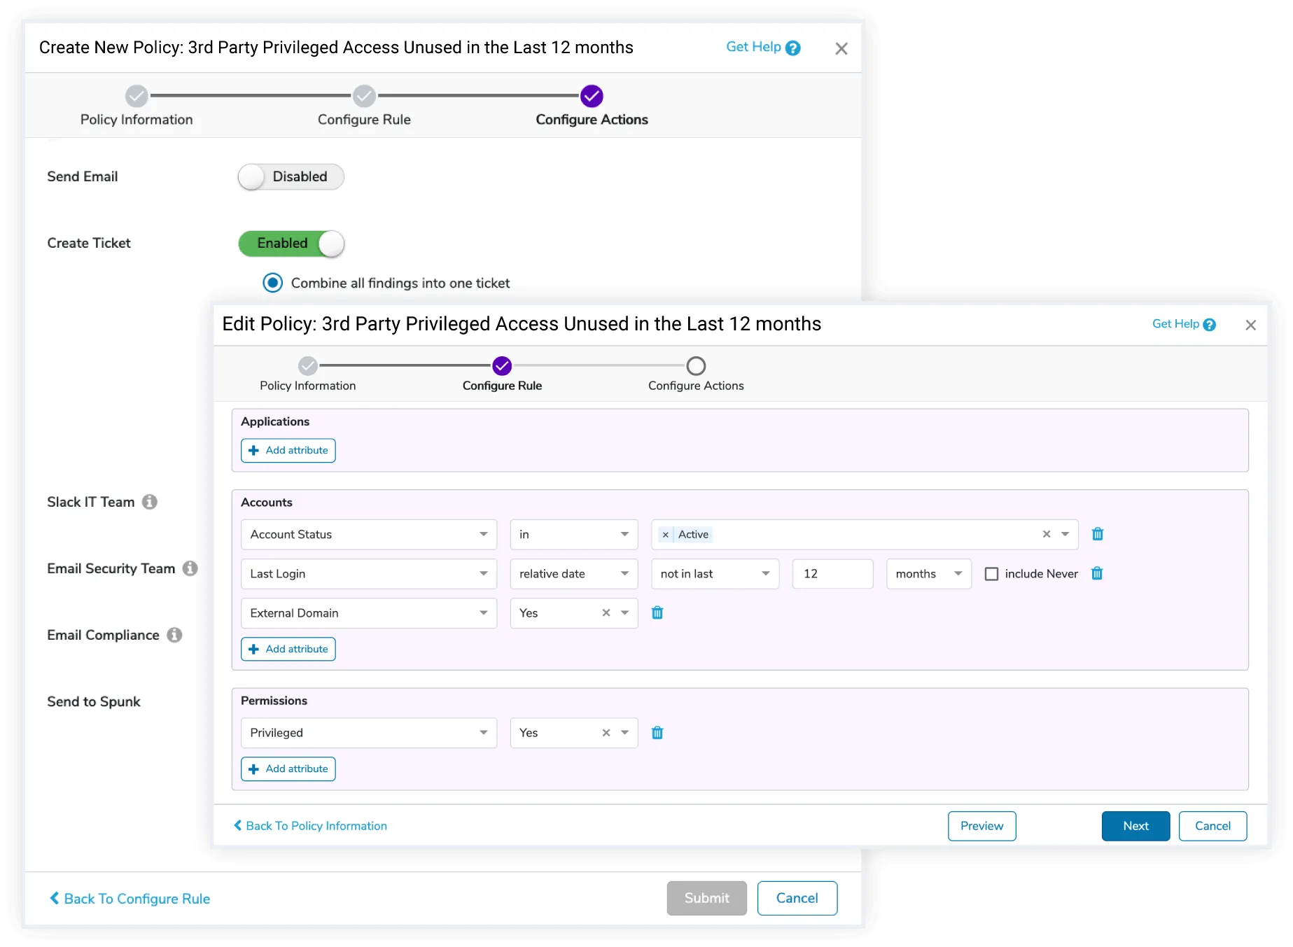Expand the not in last dropdown
Viewport: 1293px width, 947px height.
click(x=714, y=574)
